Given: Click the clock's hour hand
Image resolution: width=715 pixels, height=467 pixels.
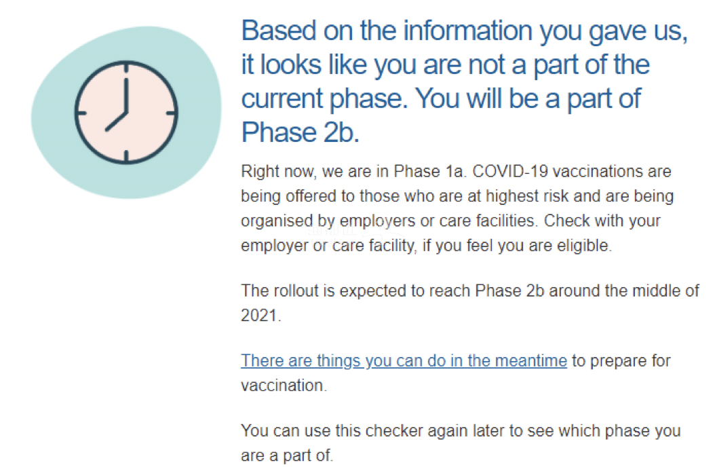Looking at the screenshot, I should [x=116, y=122].
